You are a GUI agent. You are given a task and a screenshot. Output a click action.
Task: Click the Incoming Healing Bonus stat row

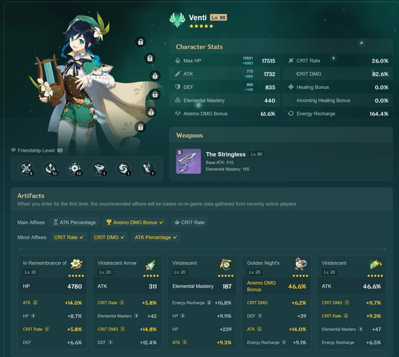[338, 101]
